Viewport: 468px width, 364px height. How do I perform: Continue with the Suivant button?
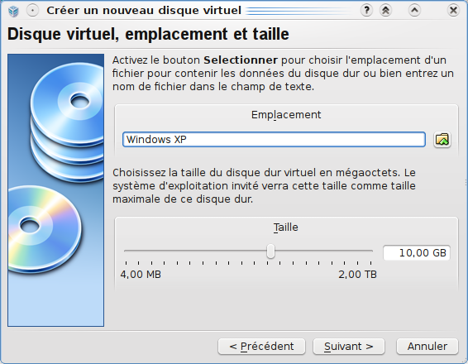(349, 347)
